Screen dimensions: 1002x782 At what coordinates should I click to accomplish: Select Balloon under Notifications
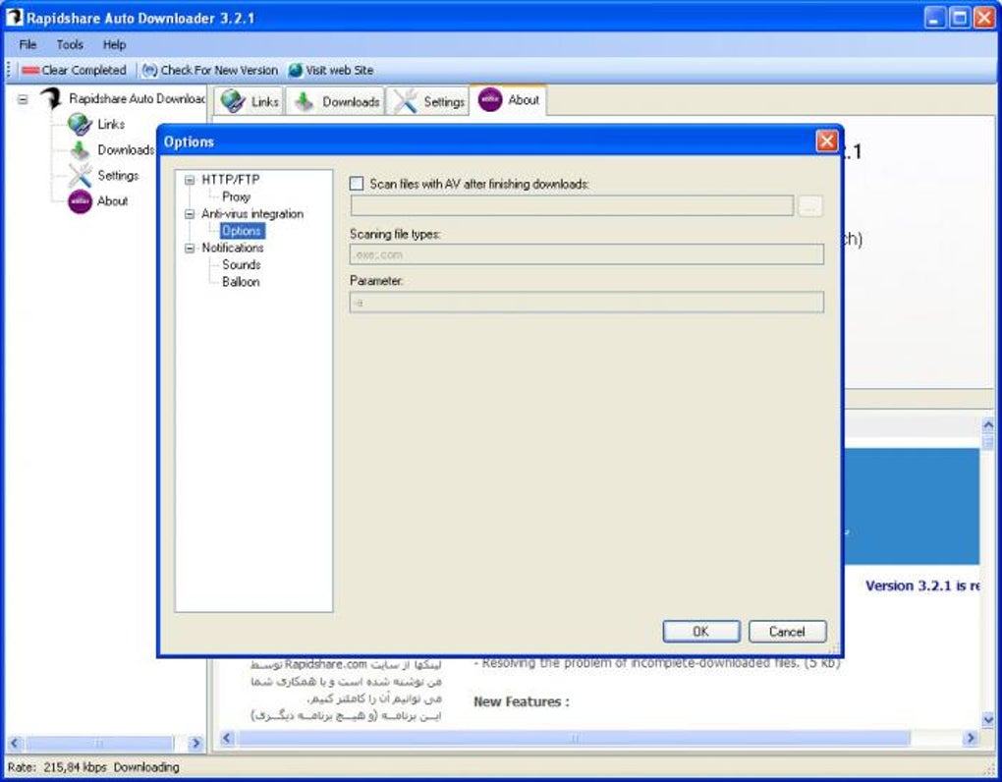[x=241, y=282]
